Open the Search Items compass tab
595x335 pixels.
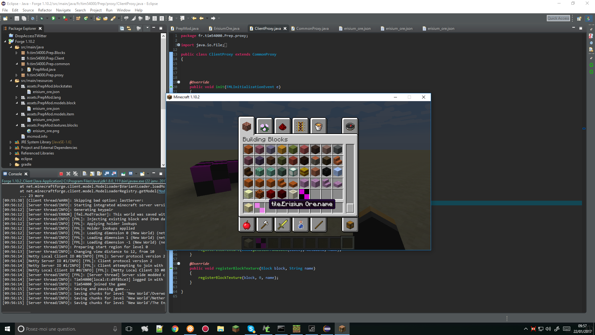(350, 127)
